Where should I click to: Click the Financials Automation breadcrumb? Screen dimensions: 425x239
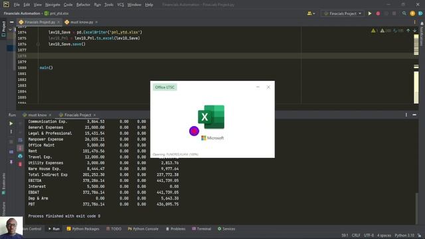(22, 13)
